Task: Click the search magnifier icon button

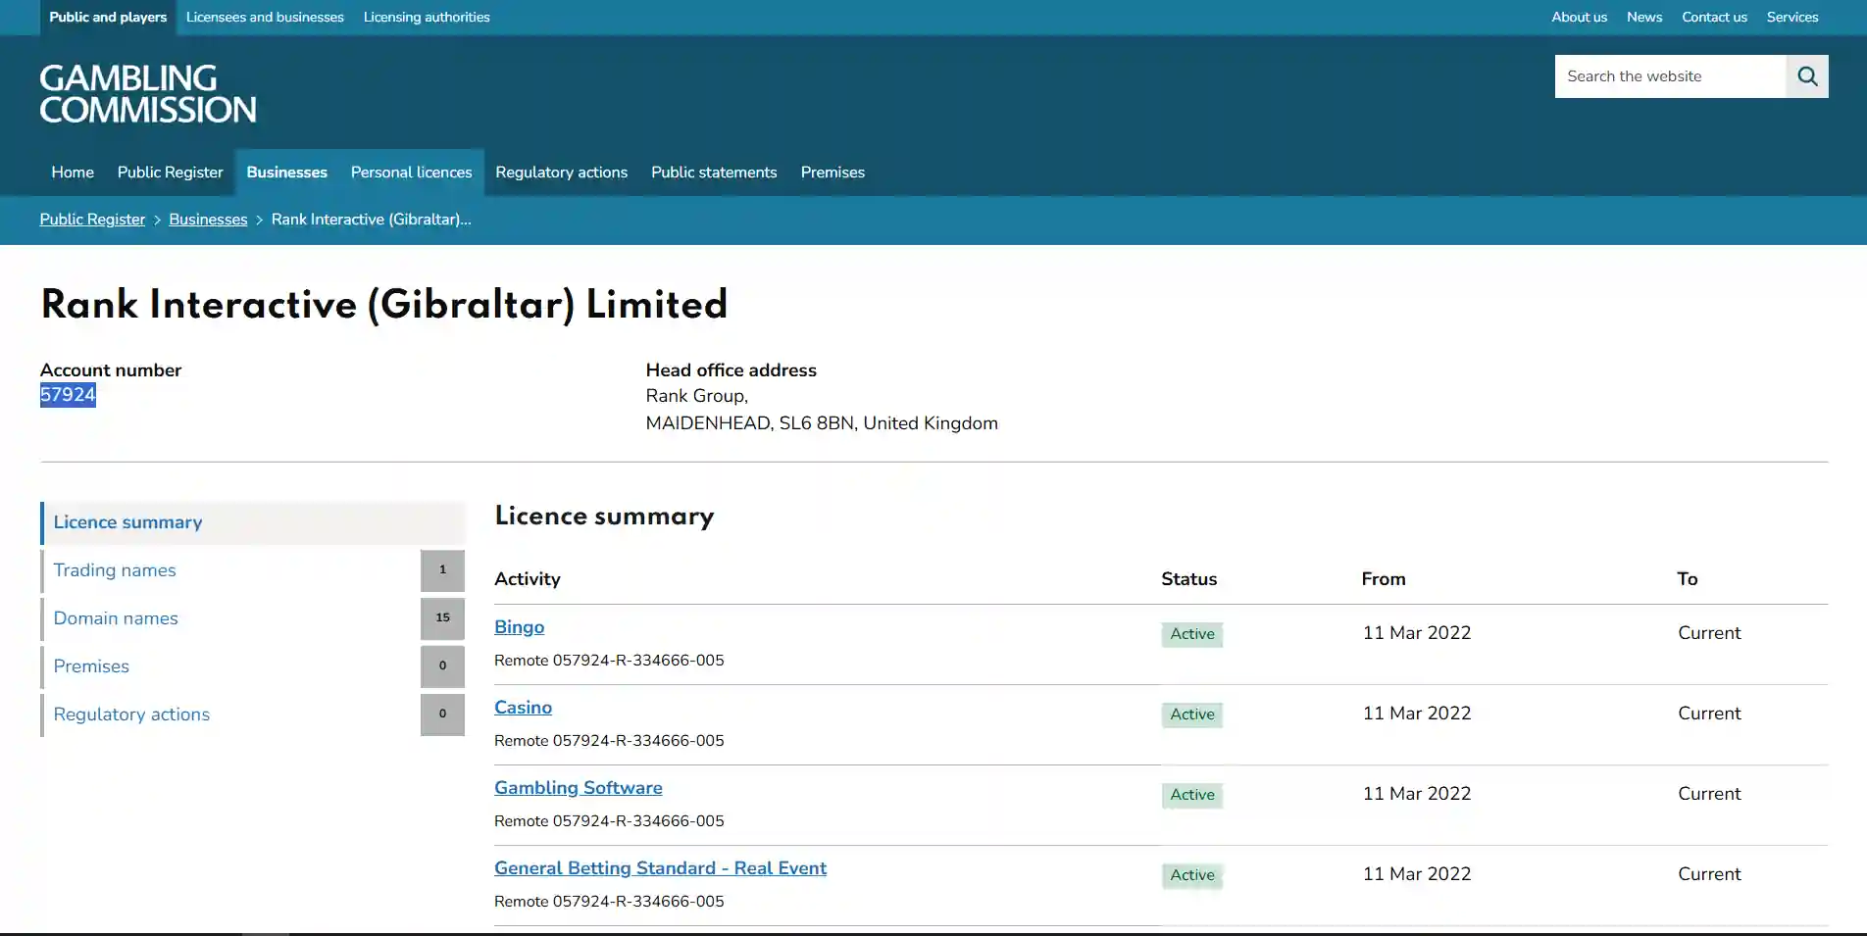Action: 1807,76
